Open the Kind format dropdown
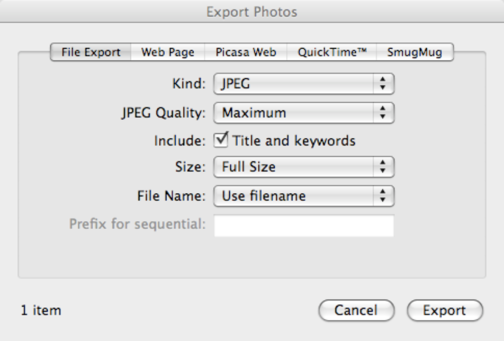504x341 pixels. tap(295, 84)
